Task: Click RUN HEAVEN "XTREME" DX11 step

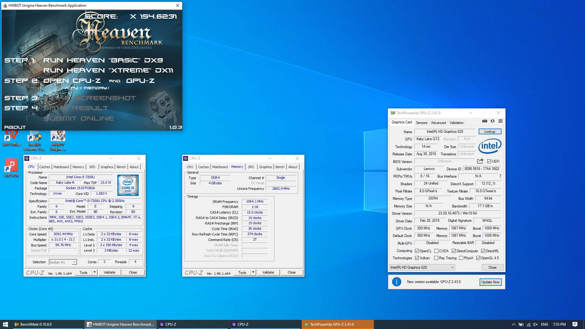Action: click(108, 70)
